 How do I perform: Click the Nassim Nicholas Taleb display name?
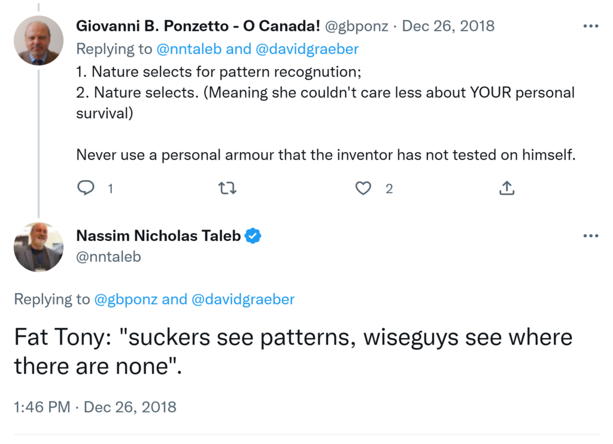click(158, 236)
